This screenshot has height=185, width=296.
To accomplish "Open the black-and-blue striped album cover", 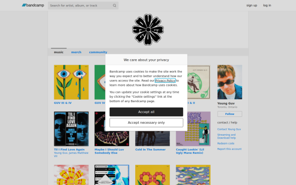I will coord(112,175).
